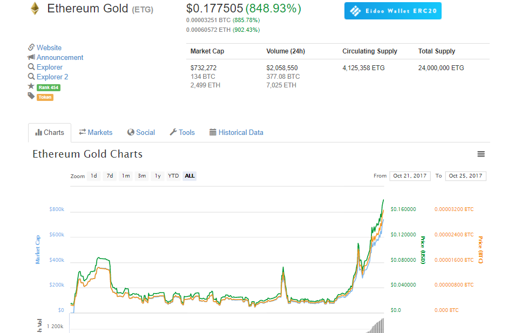Open the Explorer 2 link

coord(52,77)
